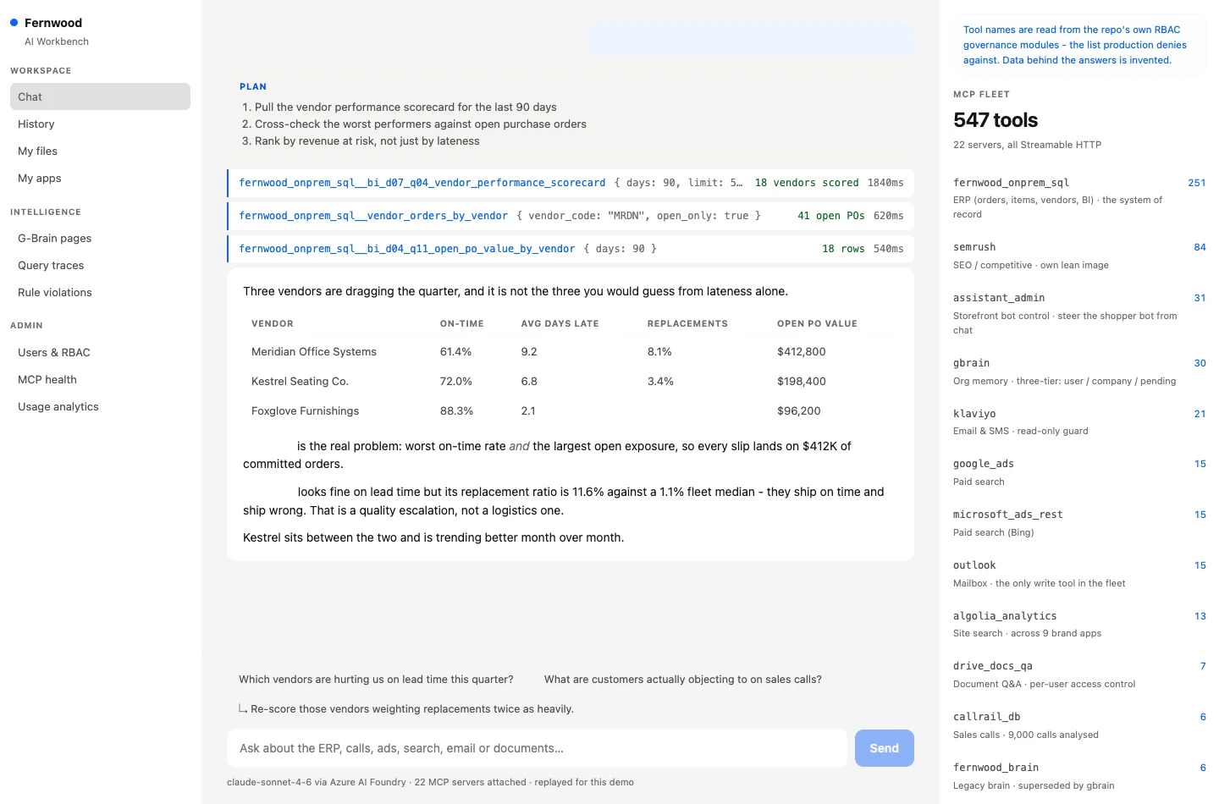
Task: Select the outlook server
Action: pyautogui.click(x=1079, y=574)
